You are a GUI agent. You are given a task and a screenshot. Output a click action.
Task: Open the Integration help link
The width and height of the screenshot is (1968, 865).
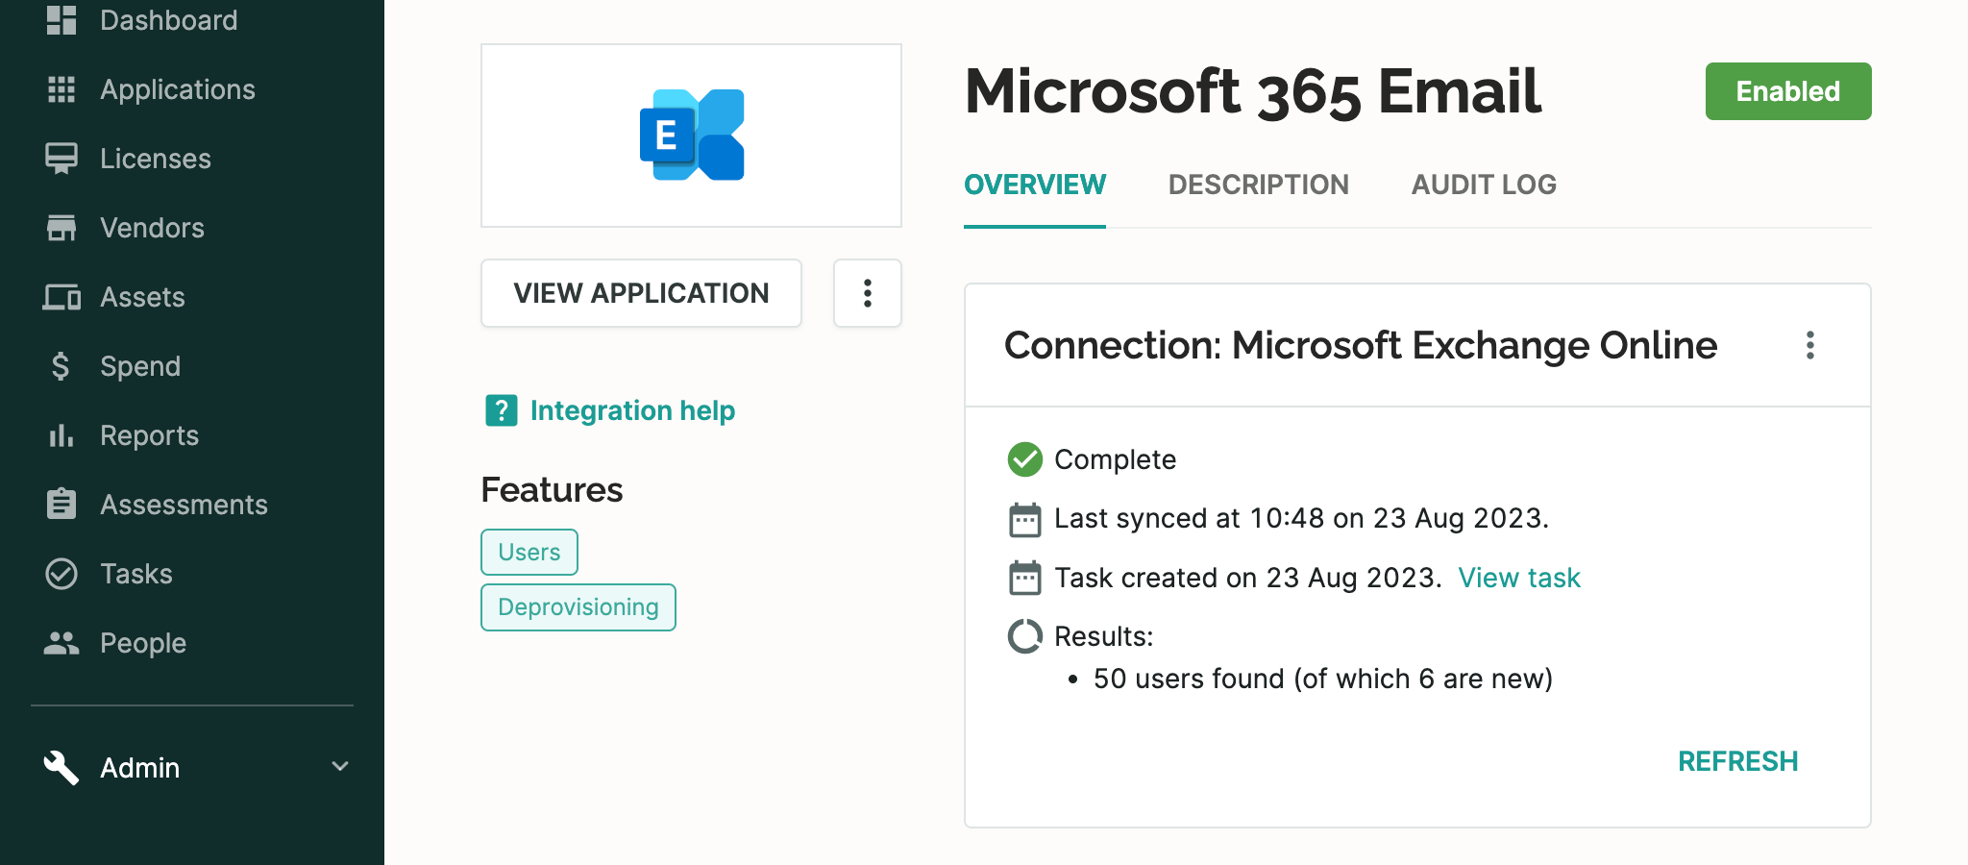click(632, 410)
